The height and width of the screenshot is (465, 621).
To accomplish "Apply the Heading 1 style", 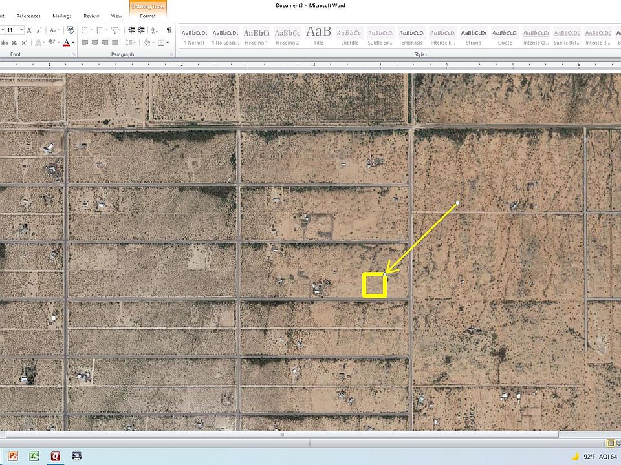I will (x=256, y=36).
